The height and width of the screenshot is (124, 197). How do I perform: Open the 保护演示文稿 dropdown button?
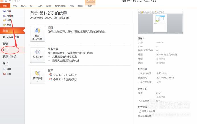pyautogui.click(x=38, y=34)
